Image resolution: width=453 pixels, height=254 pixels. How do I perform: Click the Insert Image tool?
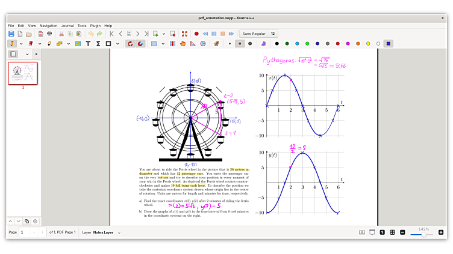[78, 43]
